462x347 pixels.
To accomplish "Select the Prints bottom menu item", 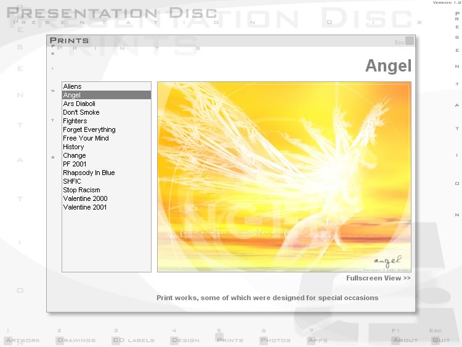I will coord(230,340).
